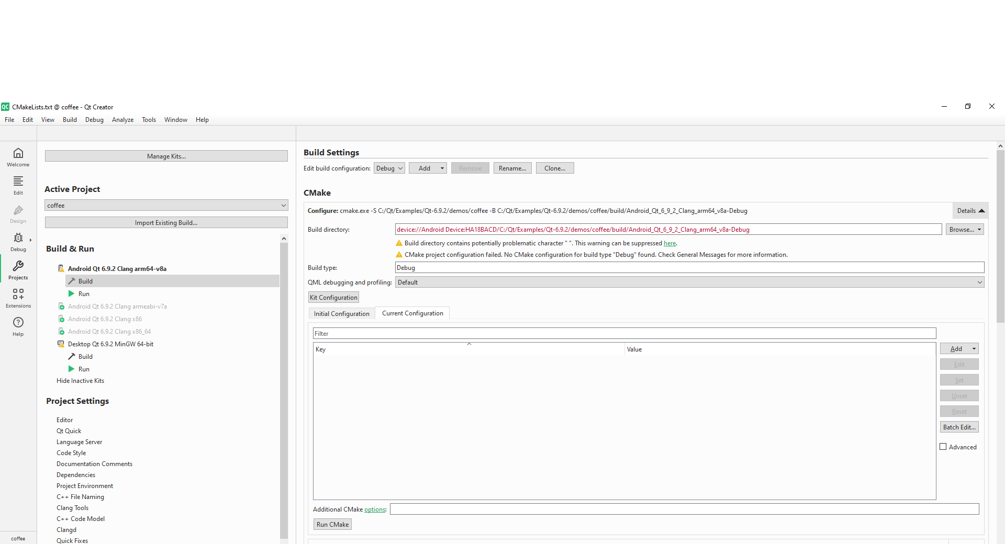Clone the build configuration
Screen dimensions: 1005x544
(x=555, y=168)
